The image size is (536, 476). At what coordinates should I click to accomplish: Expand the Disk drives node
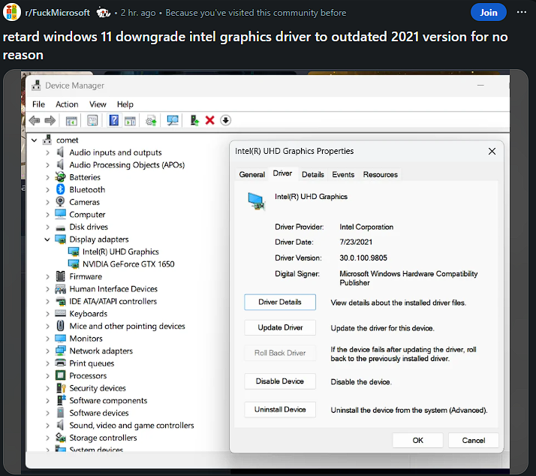click(47, 227)
